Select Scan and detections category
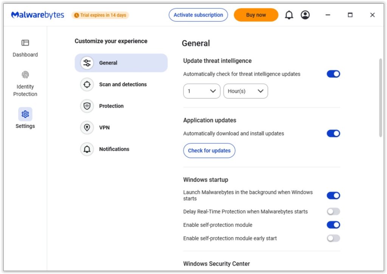Viewport: 387px width, 274px height. (x=121, y=84)
